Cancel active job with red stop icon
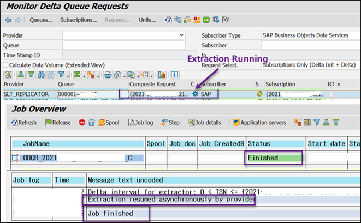The image size is (361, 223). click(x=82, y=123)
